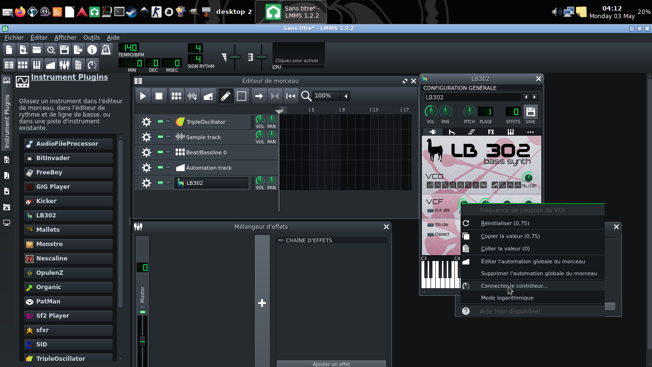Open the FX tab in LB302 window
The height and width of the screenshot is (367, 652).
491,132
